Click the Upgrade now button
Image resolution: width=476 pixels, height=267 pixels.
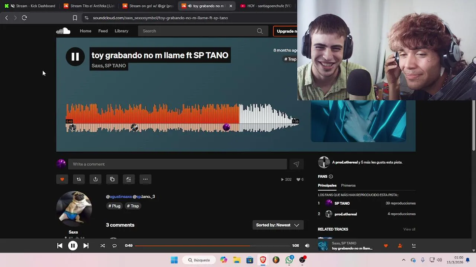285,31
